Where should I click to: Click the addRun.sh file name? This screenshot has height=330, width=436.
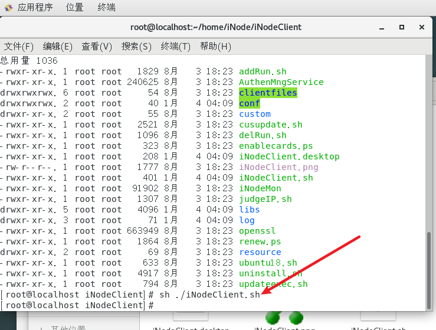[x=263, y=71]
